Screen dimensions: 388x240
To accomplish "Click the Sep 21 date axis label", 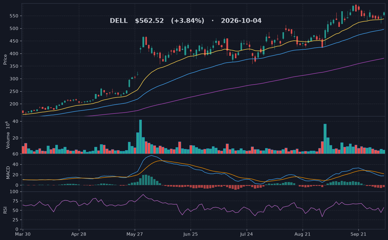I will point(358,234).
